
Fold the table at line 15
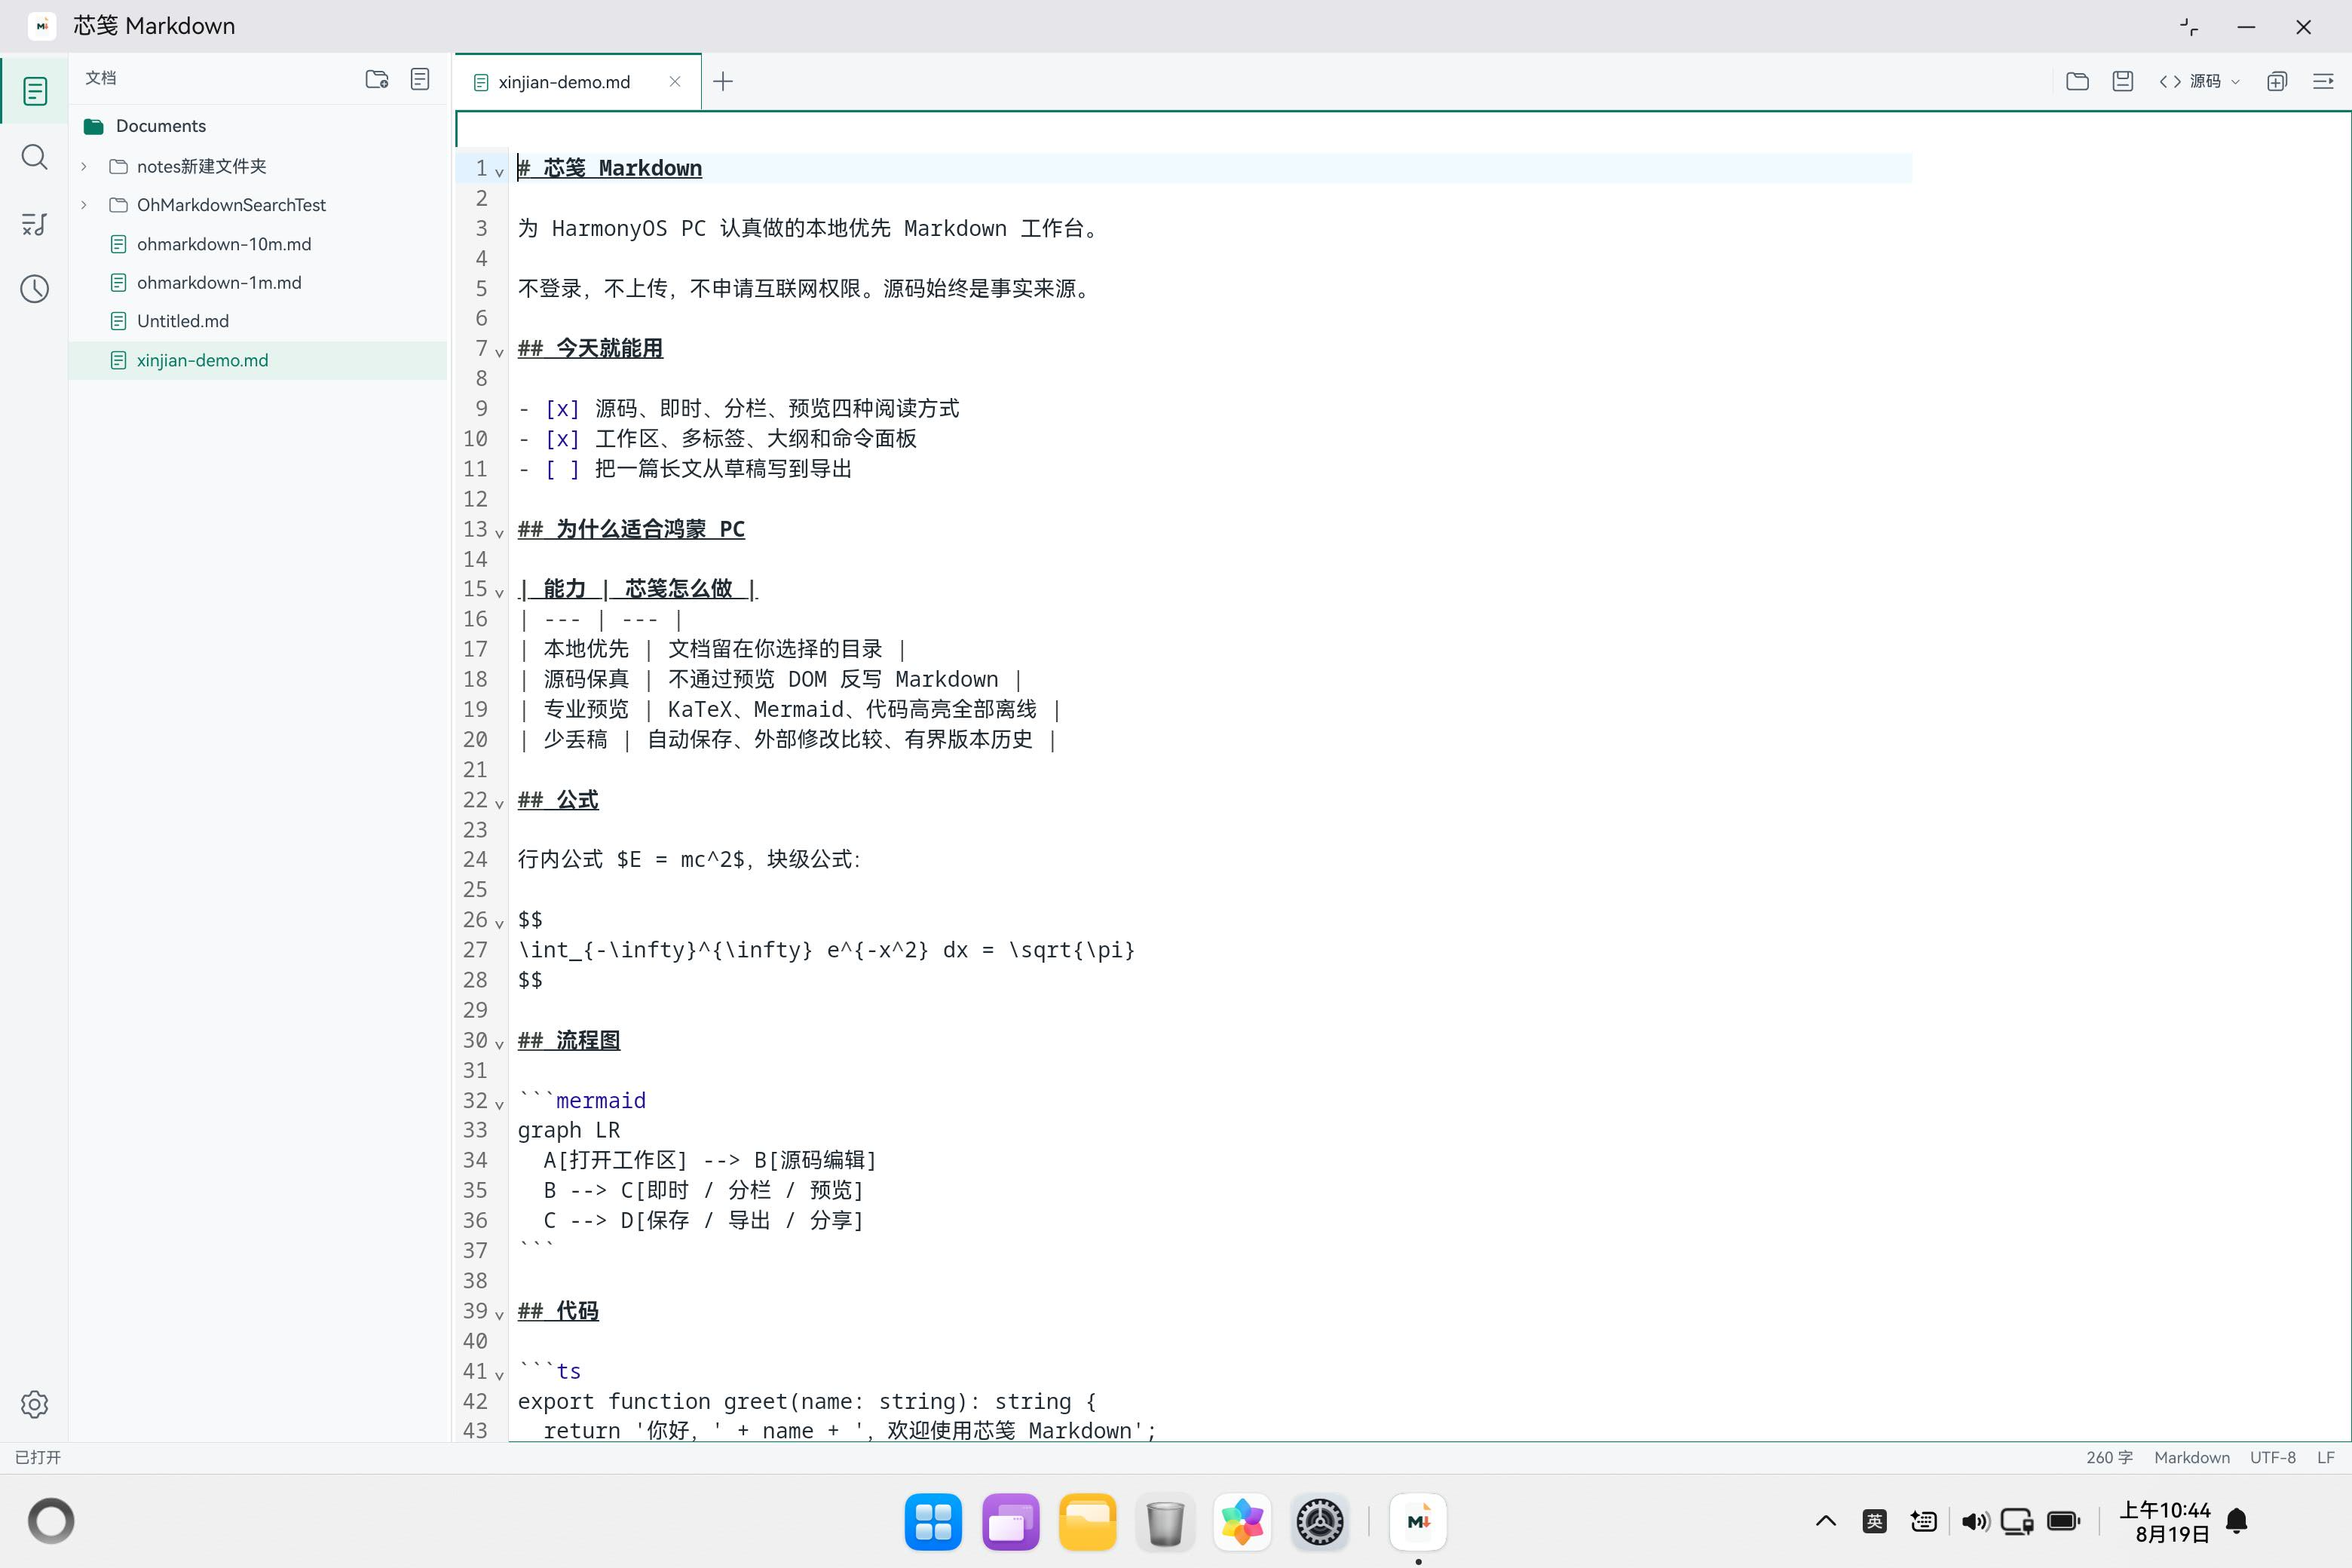pyautogui.click(x=499, y=593)
